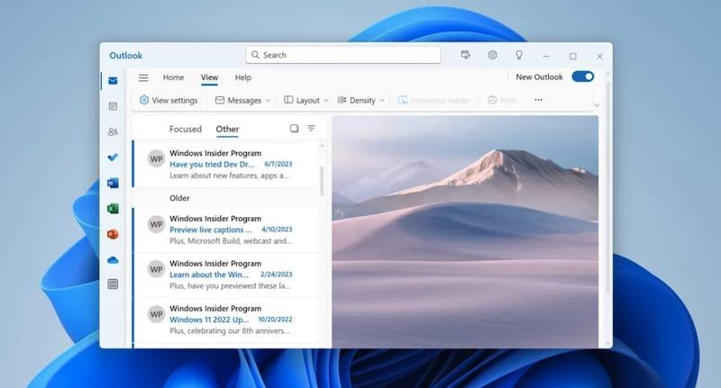Launch Excel from the sidebar
Screen dimensions: 721x388
pos(113,209)
